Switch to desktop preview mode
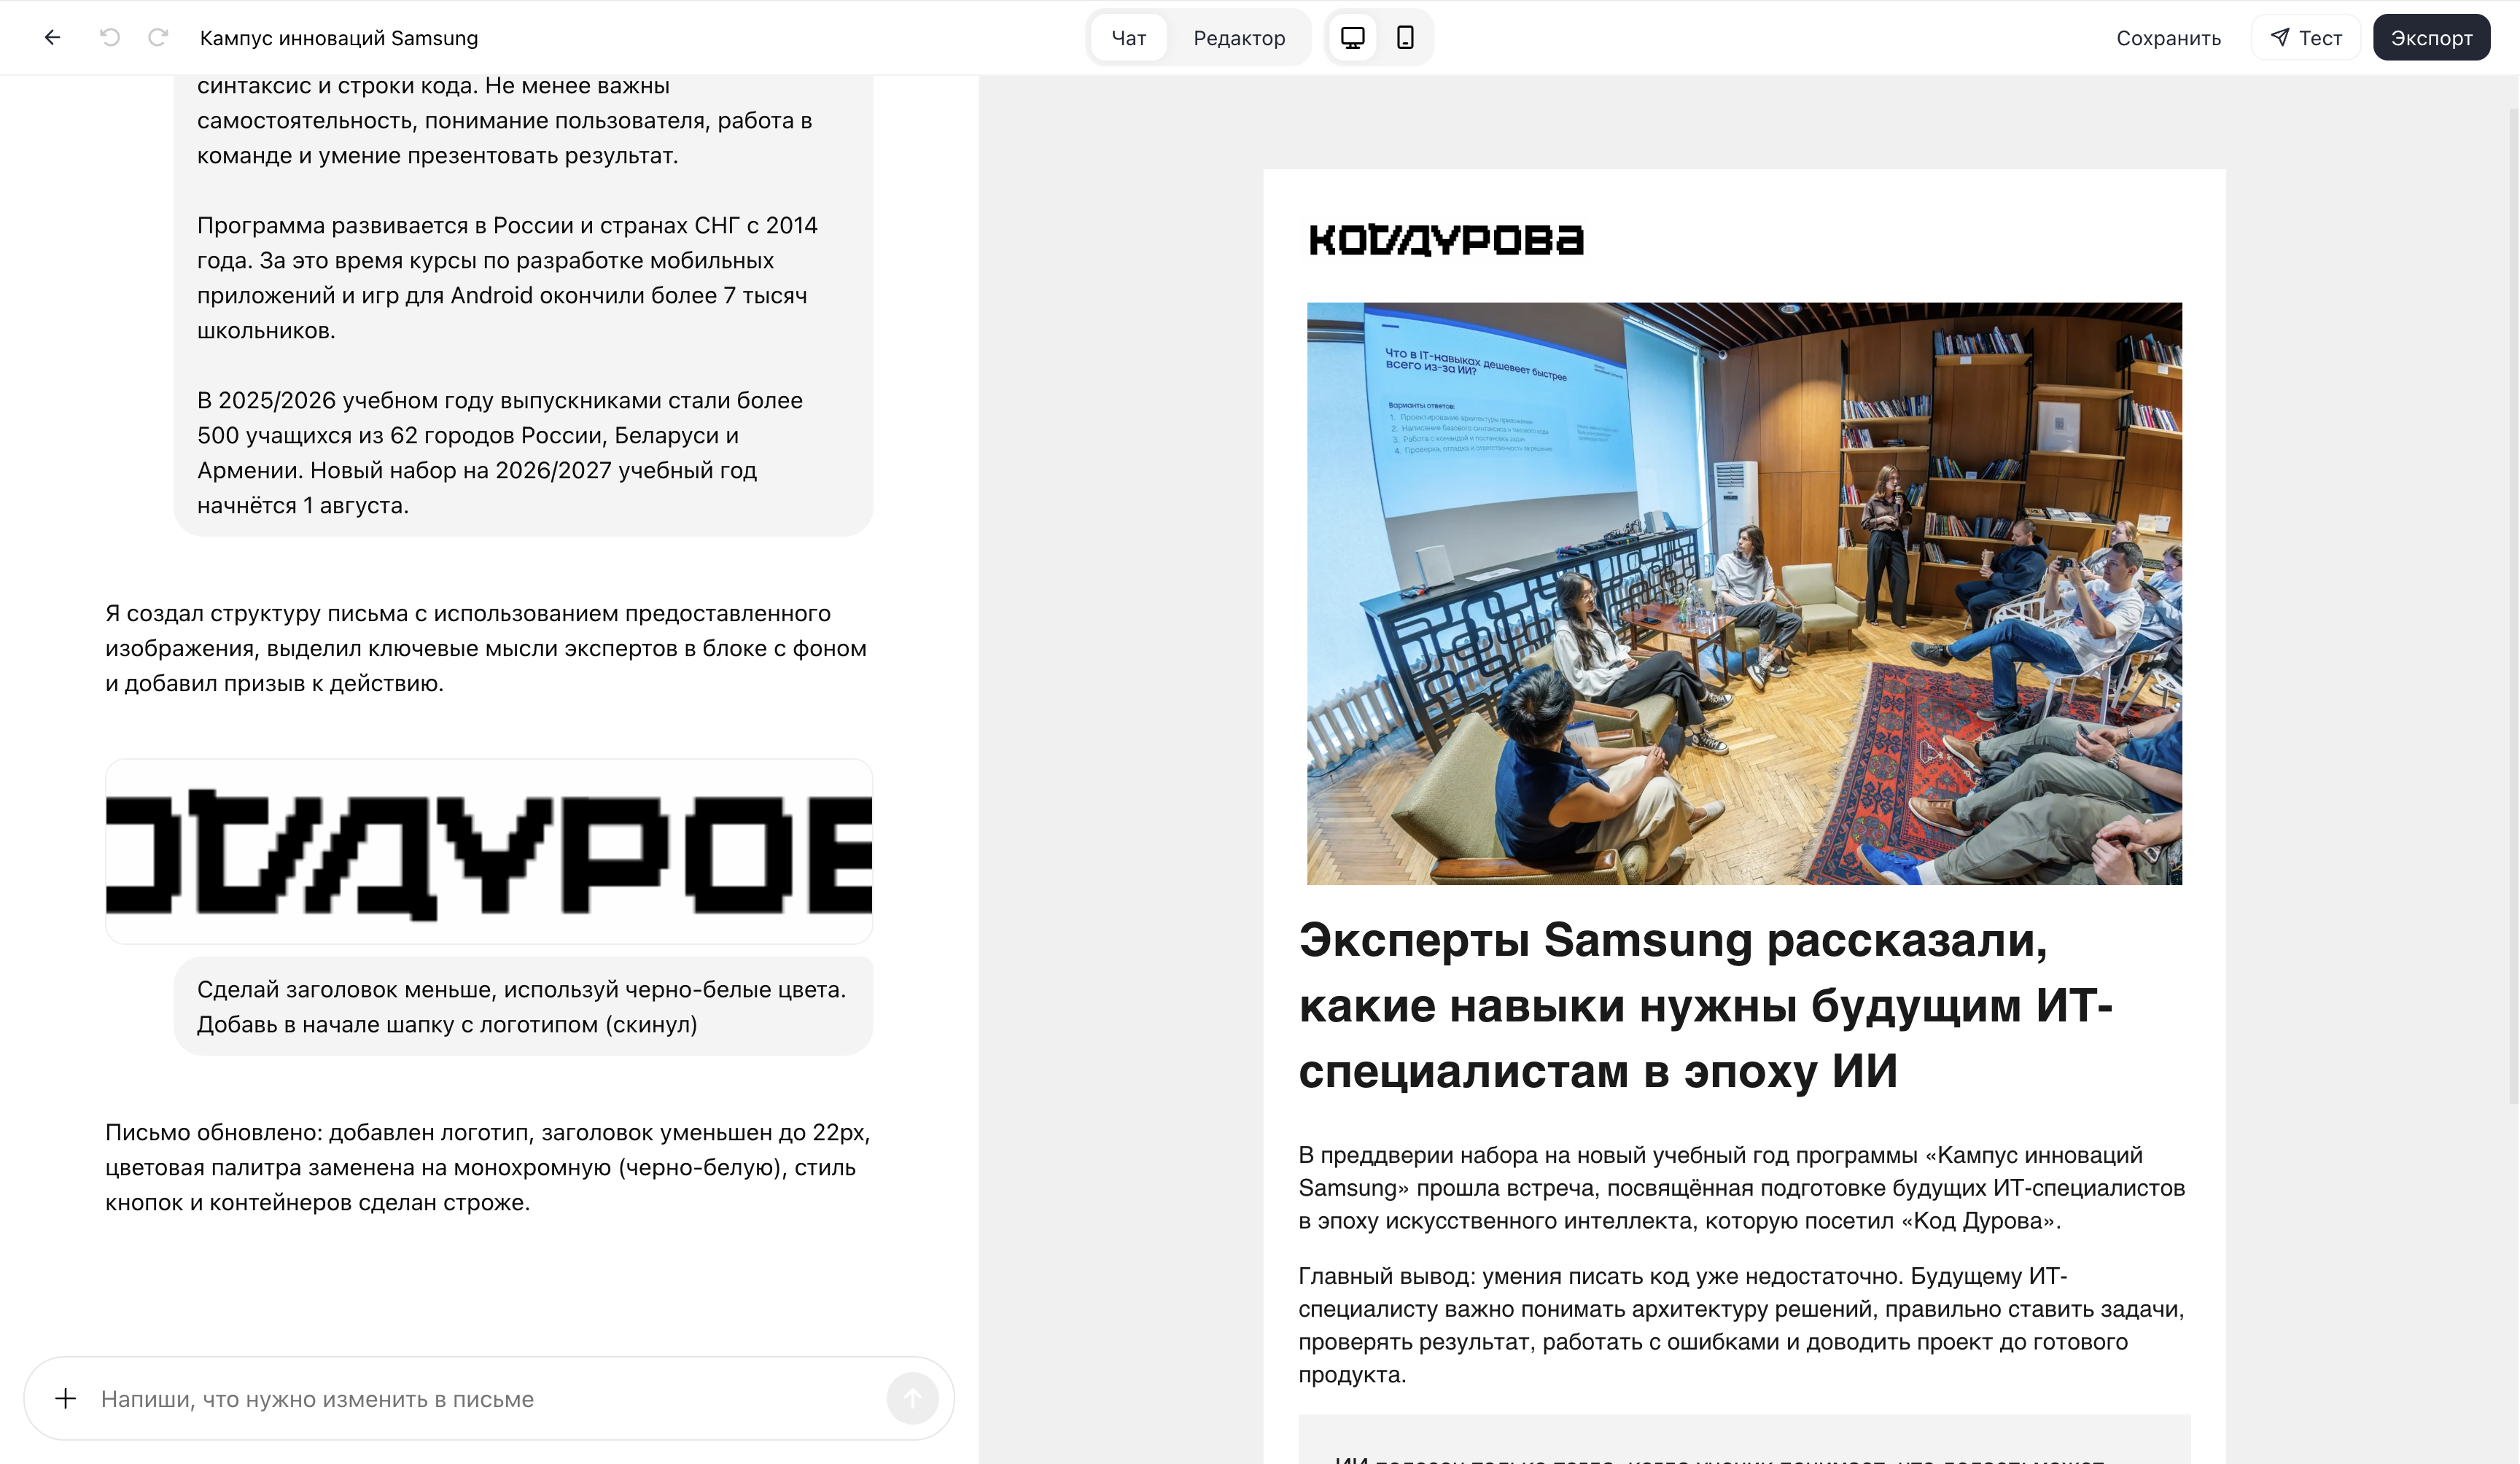 point(1352,37)
